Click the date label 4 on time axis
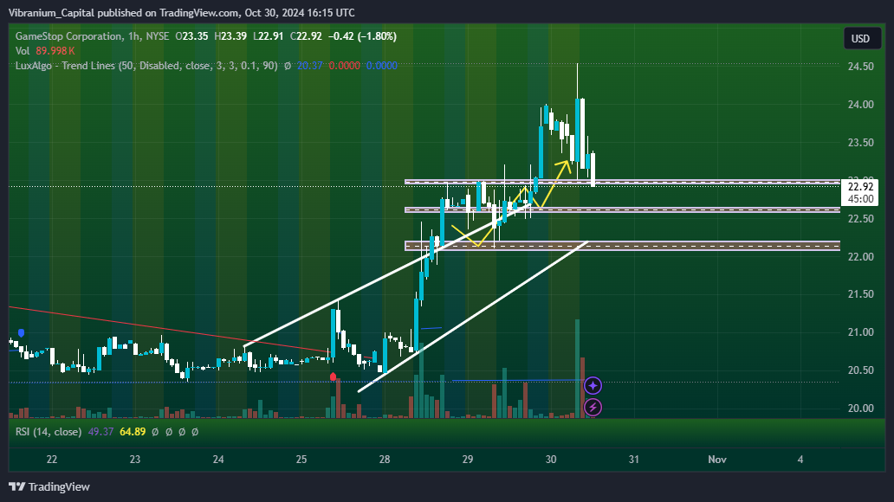 [x=800, y=460]
